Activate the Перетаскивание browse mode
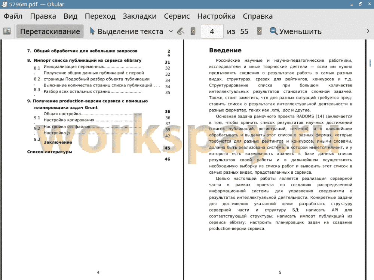 50,31
